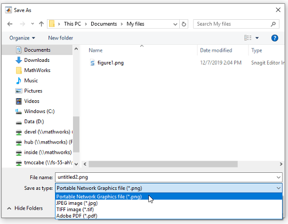Open the Music folder in sidebar

[x=31, y=81]
